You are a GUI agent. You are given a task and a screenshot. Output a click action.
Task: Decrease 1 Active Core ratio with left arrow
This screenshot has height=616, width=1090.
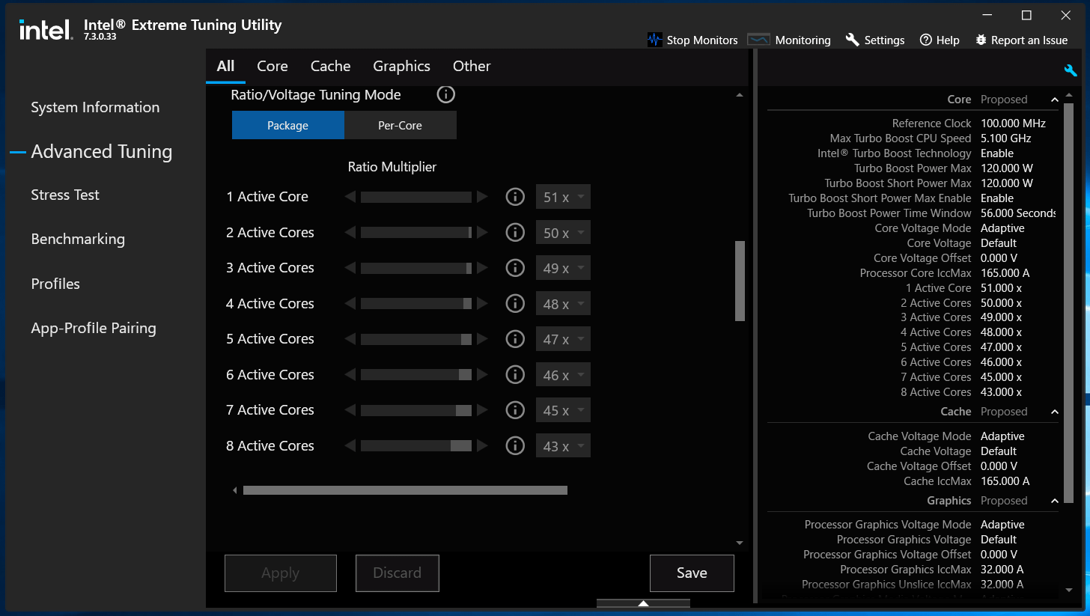(x=350, y=197)
